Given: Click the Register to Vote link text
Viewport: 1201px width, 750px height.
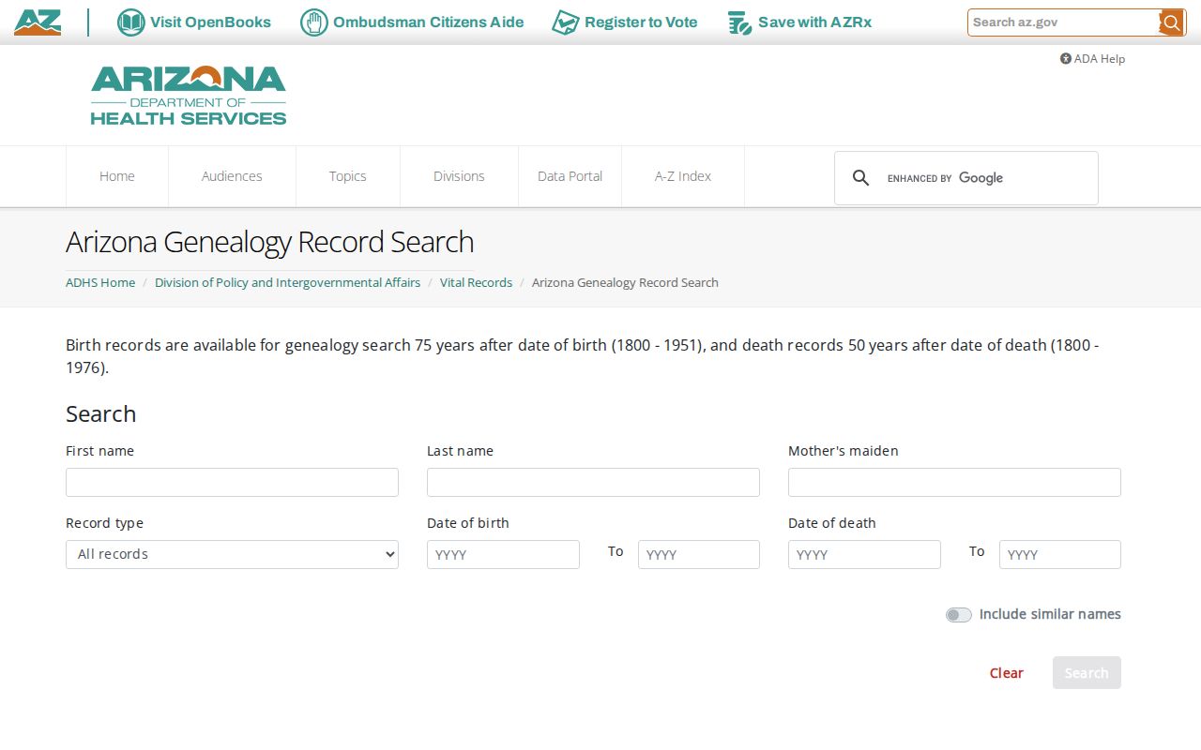Looking at the screenshot, I should click(x=641, y=22).
